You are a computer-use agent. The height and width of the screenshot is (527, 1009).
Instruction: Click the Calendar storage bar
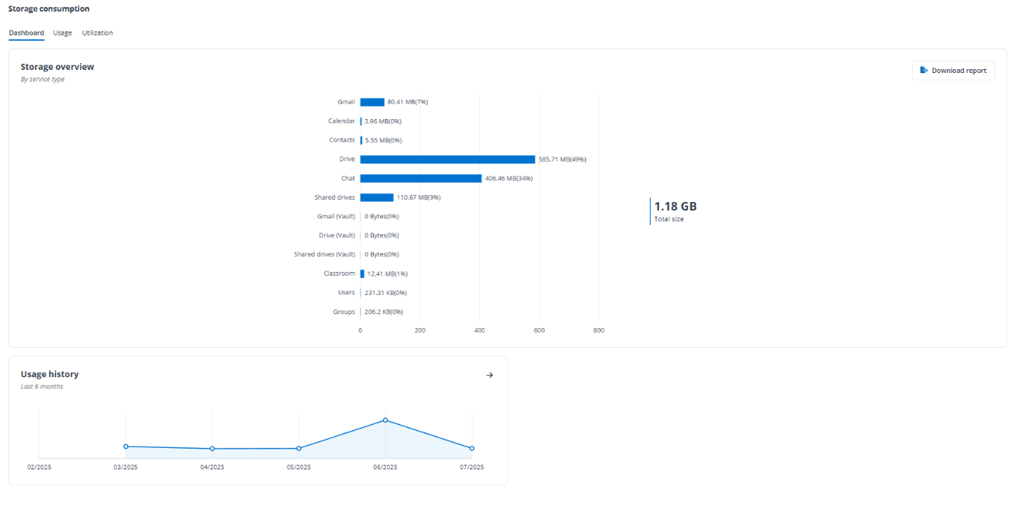(x=360, y=121)
